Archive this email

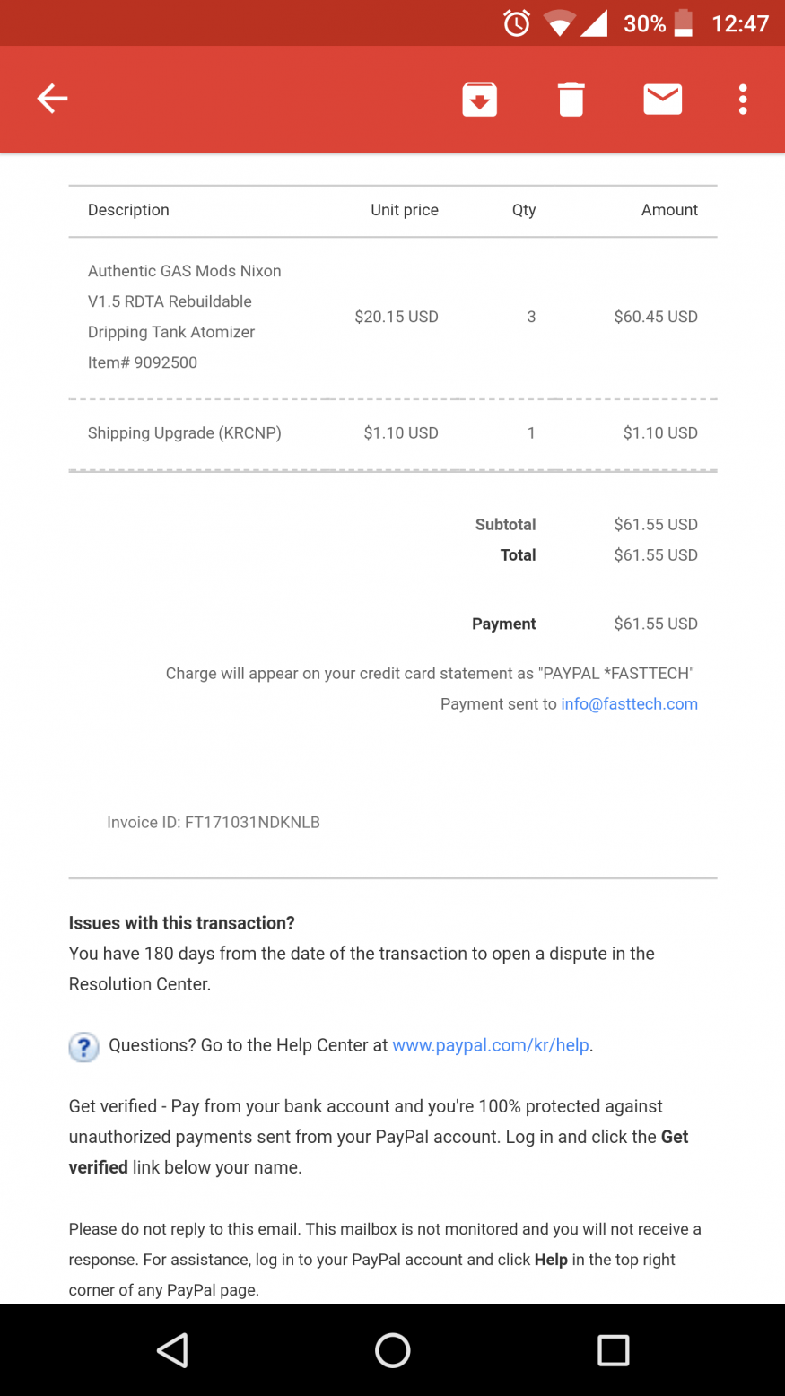pyautogui.click(x=480, y=99)
